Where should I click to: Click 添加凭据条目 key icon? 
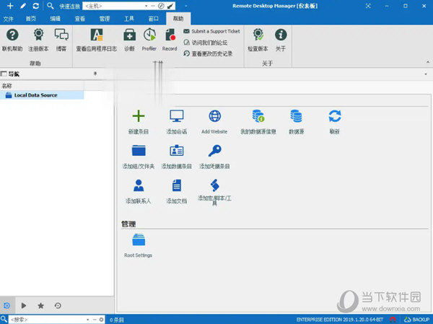[214, 151]
